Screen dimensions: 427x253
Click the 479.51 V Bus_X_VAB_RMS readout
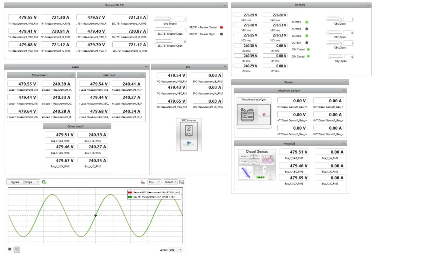click(x=60, y=135)
